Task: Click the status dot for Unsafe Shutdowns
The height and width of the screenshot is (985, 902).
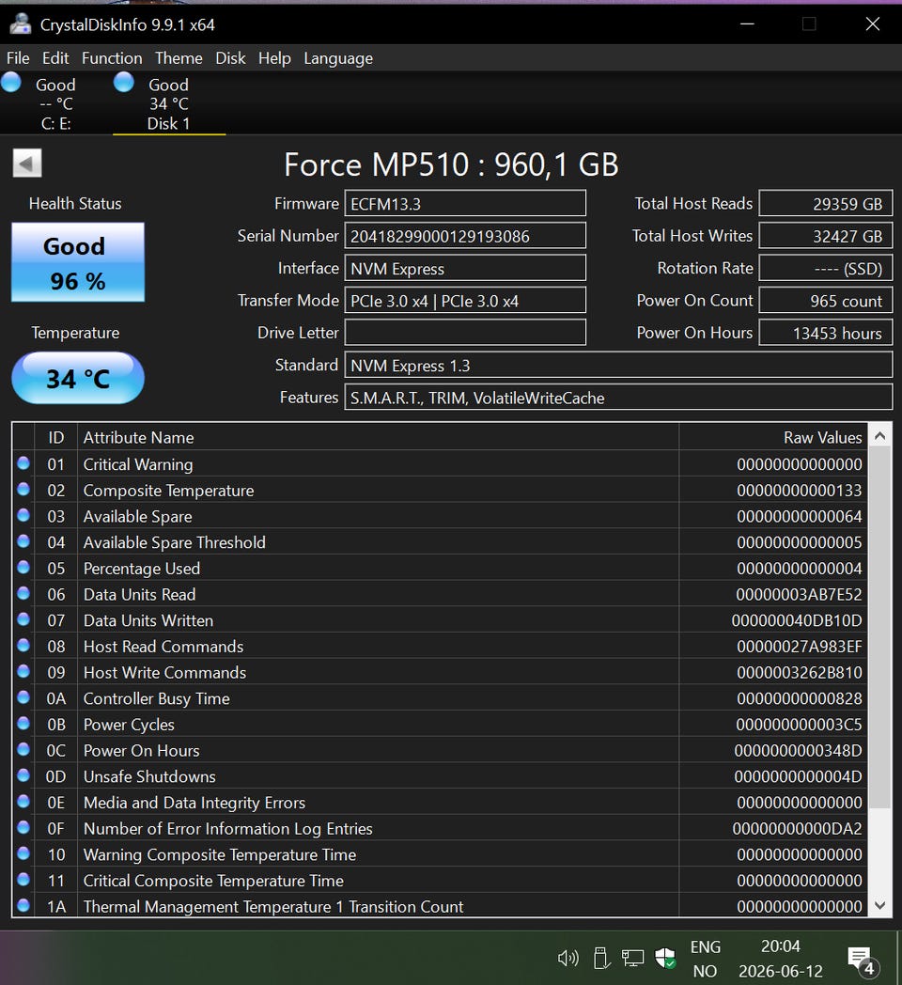Action: click(23, 775)
